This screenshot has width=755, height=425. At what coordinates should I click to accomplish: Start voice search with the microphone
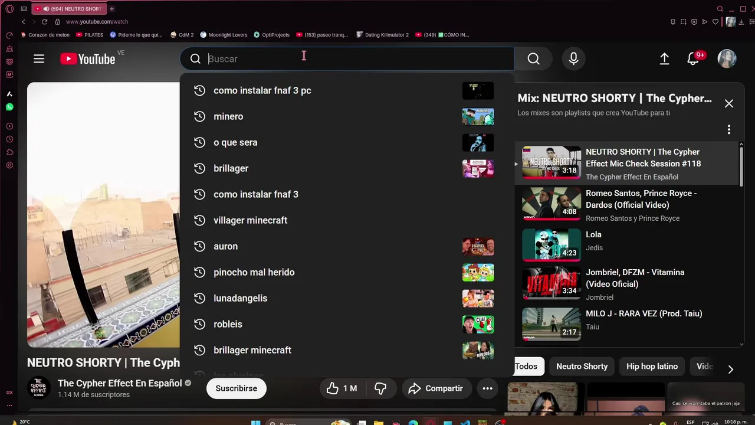[573, 58]
